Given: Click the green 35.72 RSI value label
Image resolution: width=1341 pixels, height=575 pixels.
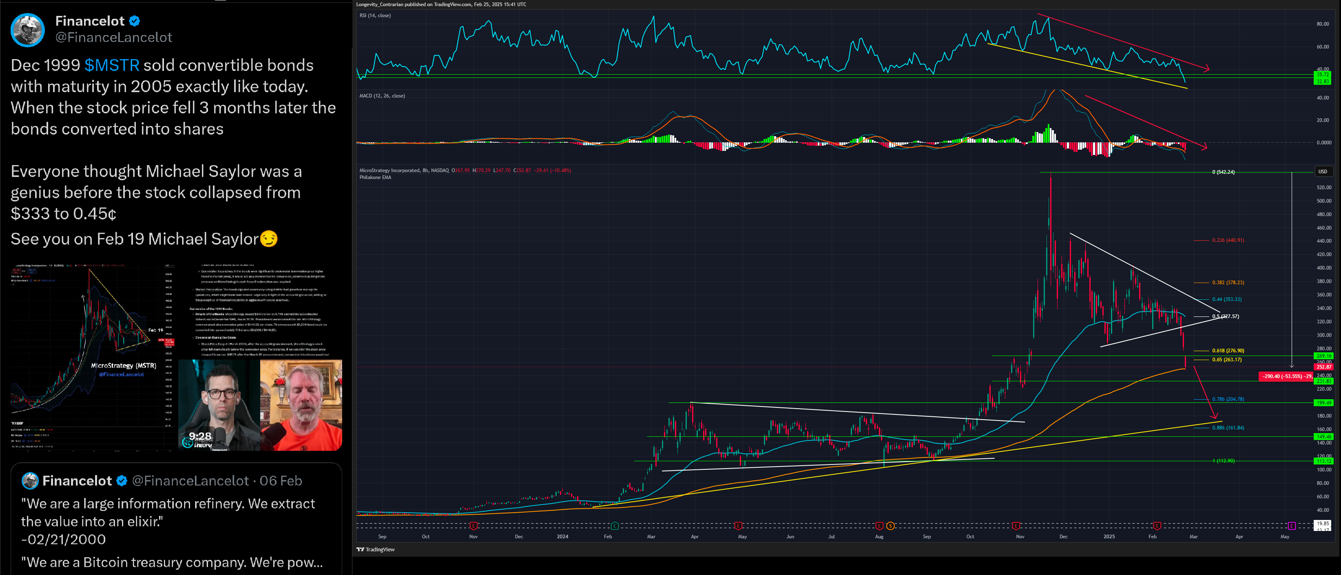Looking at the screenshot, I should click(1323, 75).
